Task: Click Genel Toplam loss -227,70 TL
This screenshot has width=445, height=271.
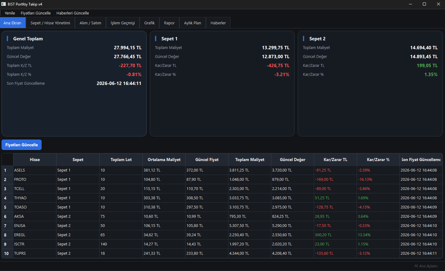Action: click(x=130, y=66)
